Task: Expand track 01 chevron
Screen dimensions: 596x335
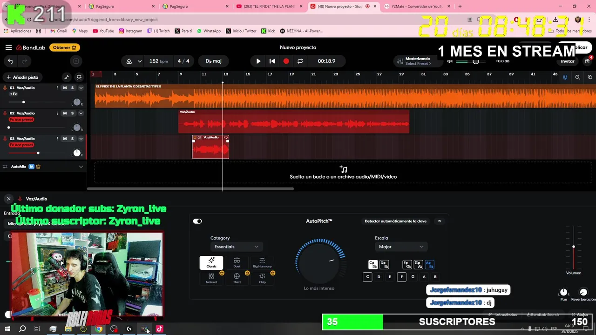Action: click(x=81, y=88)
